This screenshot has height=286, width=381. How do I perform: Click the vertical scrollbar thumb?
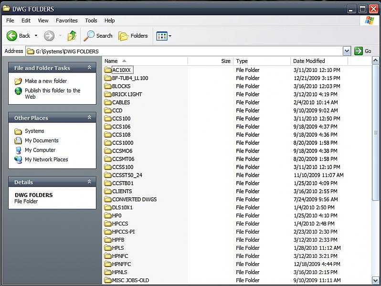tap(375, 133)
